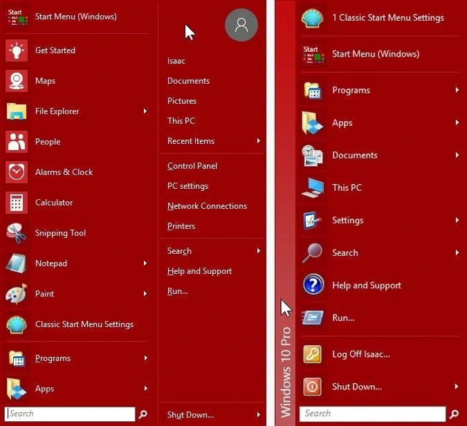This screenshot has width=467, height=426.
Task: Choose the PC settings entry
Action: (x=187, y=186)
